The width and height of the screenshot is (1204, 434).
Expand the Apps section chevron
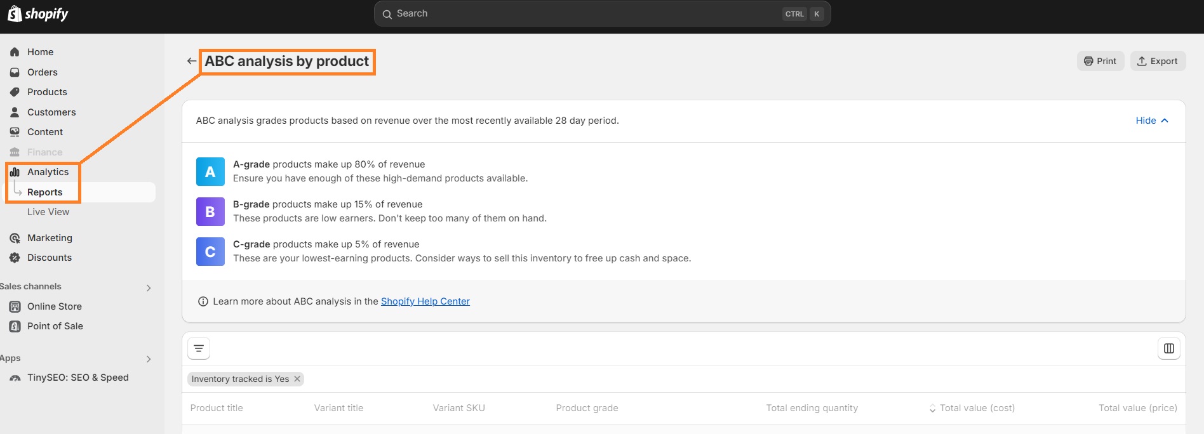(x=149, y=359)
